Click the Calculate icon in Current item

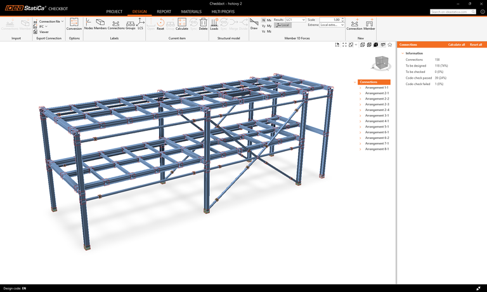(x=182, y=24)
